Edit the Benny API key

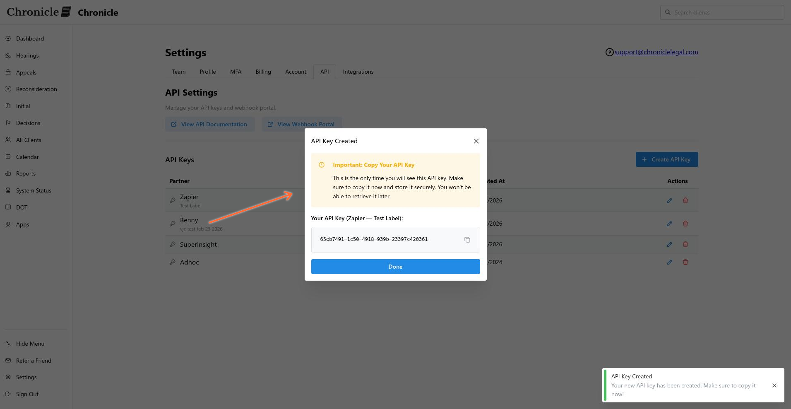tap(669, 224)
